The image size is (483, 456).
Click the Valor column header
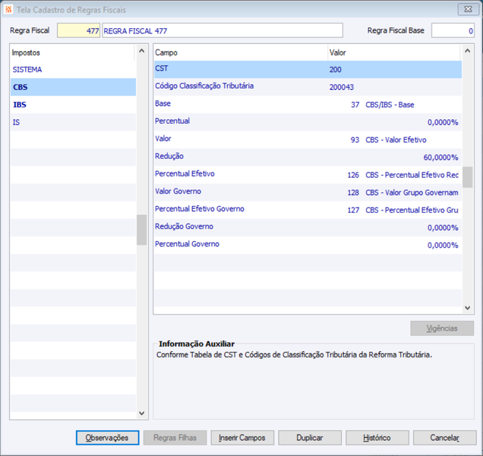[x=394, y=52]
